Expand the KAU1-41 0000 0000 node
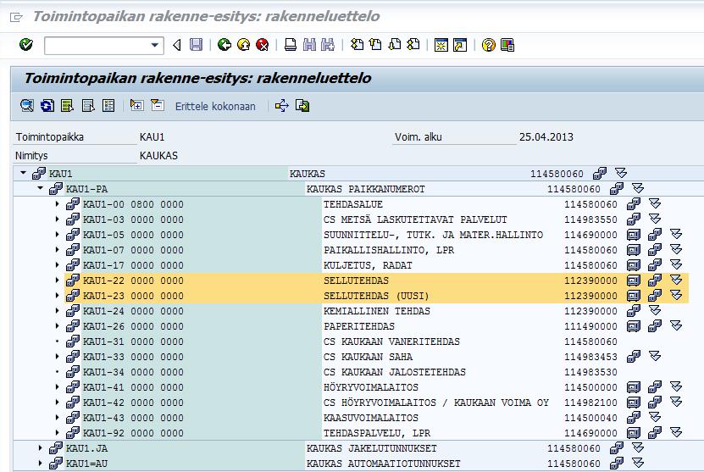704x472 pixels. 57,387
